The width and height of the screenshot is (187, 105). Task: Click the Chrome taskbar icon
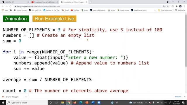(x=69, y=103)
